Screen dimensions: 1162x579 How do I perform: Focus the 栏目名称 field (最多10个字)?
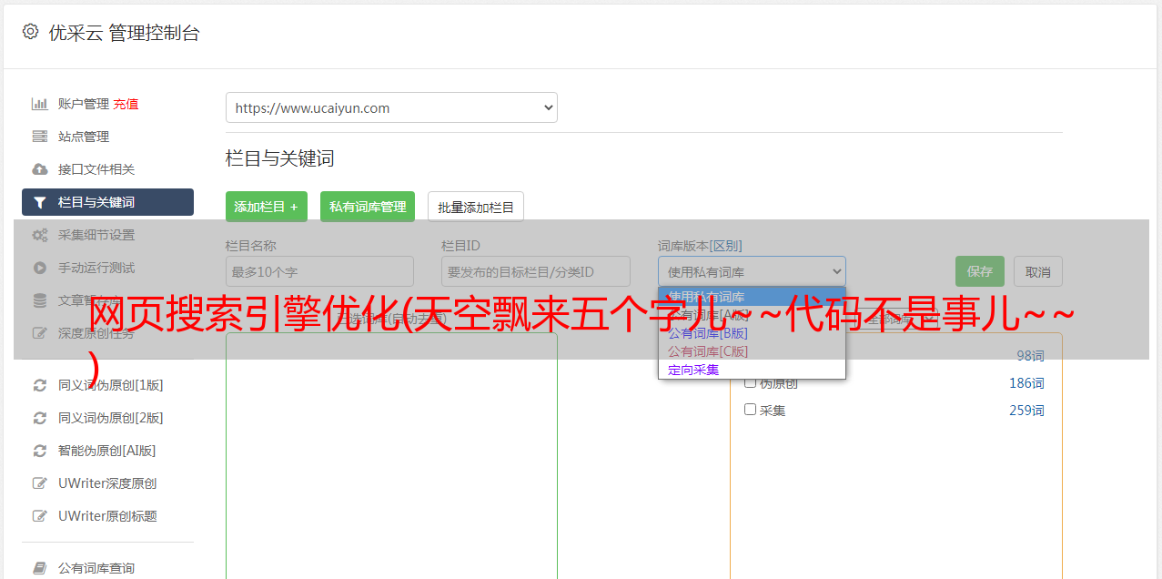click(319, 271)
